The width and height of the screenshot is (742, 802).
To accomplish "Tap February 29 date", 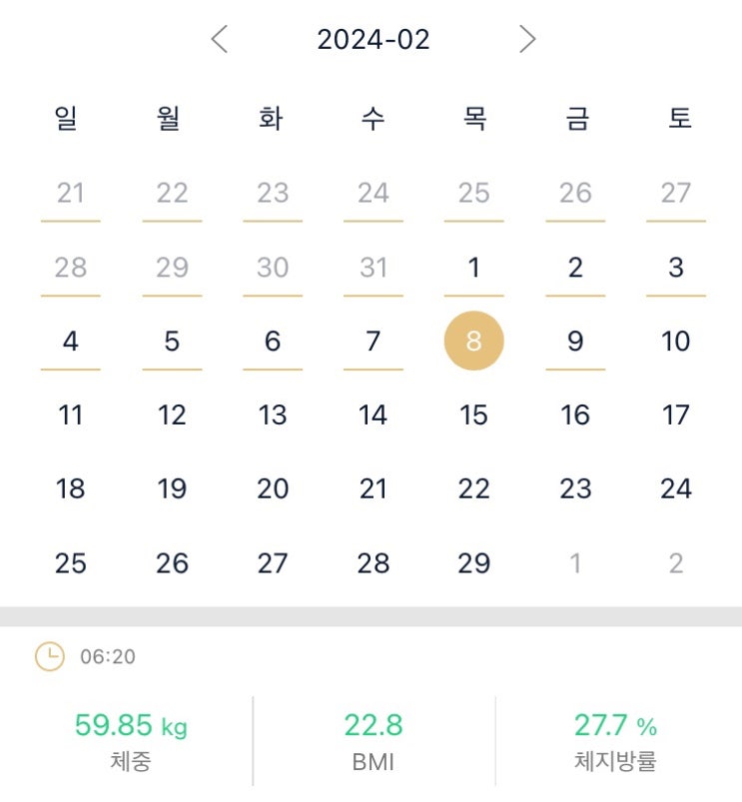I will pyautogui.click(x=473, y=563).
